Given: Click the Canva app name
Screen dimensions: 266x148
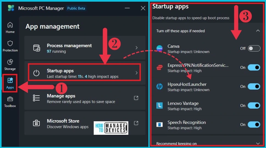Looking at the screenshot, I should tap(173, 46).
